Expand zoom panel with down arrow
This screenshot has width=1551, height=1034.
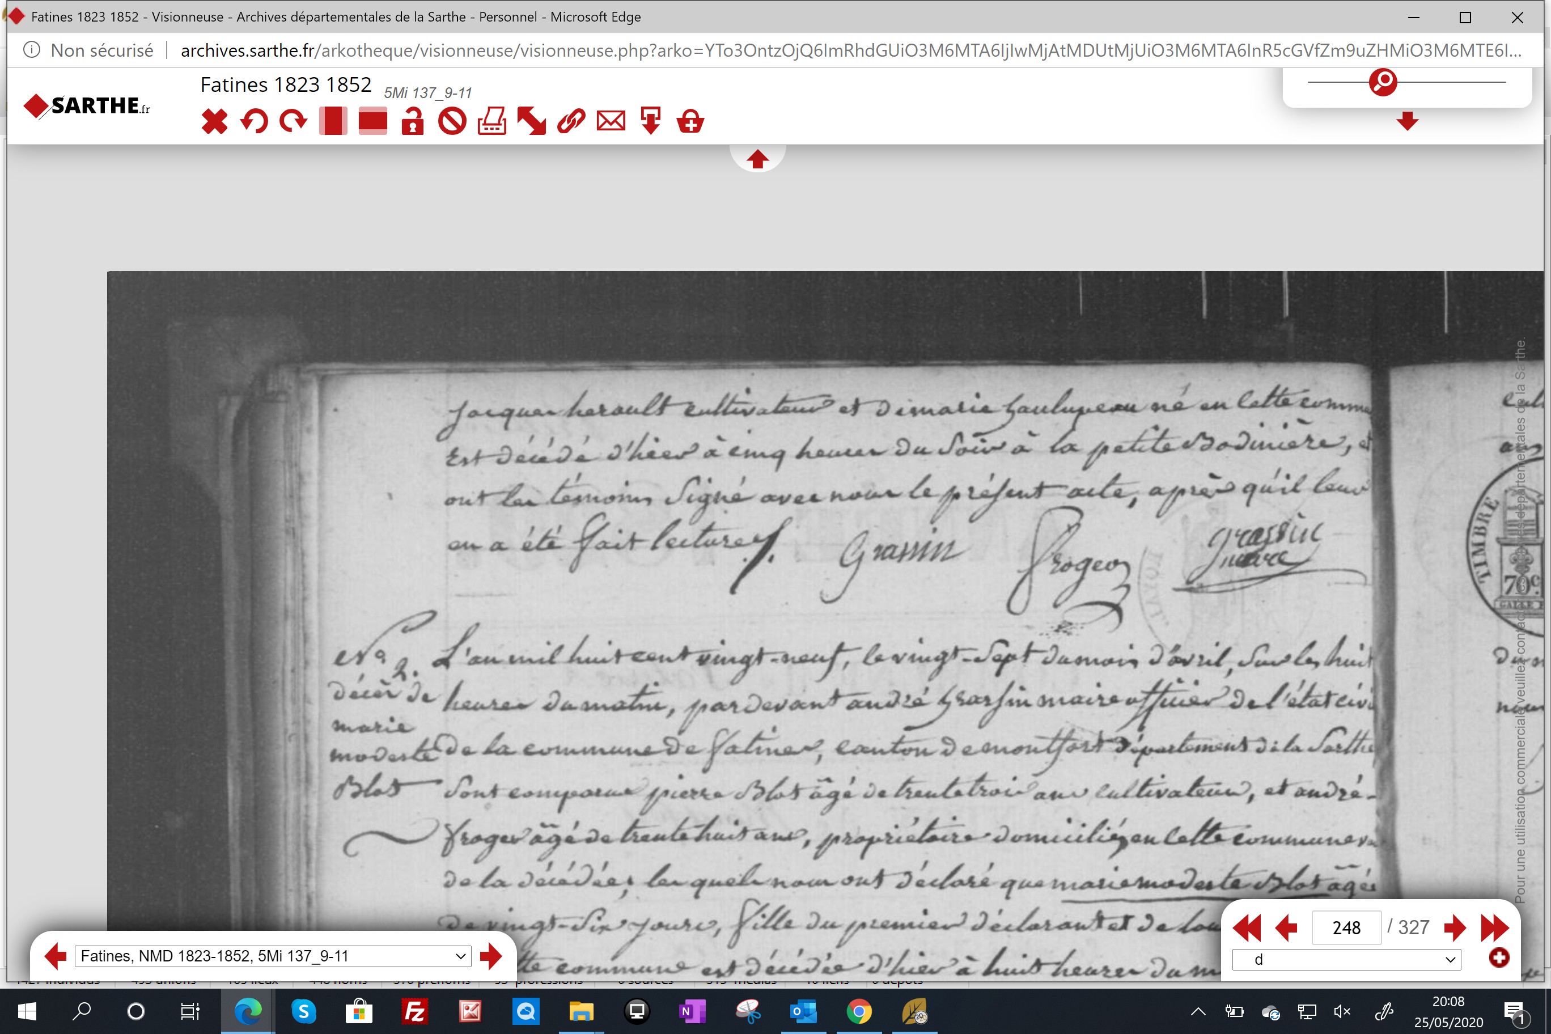coord(1407,121)
